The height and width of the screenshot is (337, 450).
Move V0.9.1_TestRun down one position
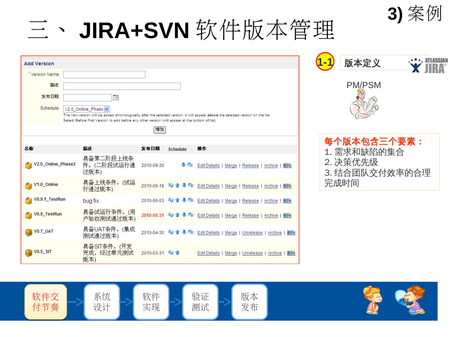coord(184,200)
